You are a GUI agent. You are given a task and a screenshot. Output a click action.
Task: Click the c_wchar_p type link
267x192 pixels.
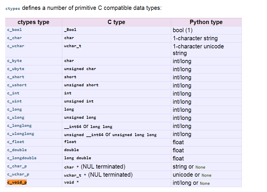pyautogui.click(x=18, y=174)
